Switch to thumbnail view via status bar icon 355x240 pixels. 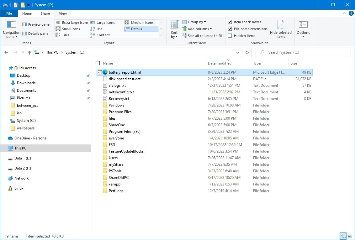pos(351,236)
